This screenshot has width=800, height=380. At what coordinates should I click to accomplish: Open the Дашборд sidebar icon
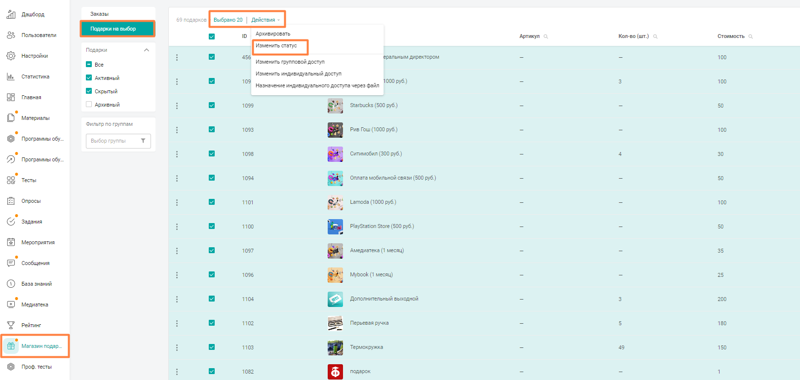click(11, 14)
